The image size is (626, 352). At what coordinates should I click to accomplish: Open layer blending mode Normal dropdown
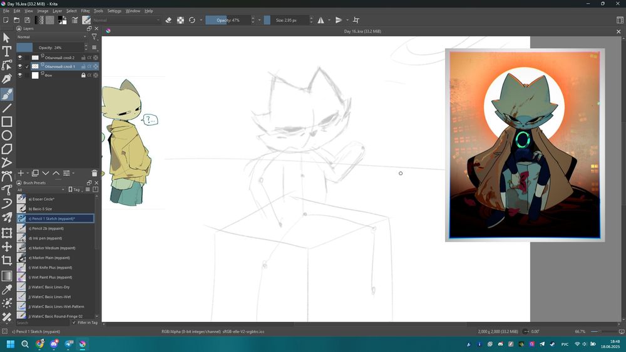51,37
